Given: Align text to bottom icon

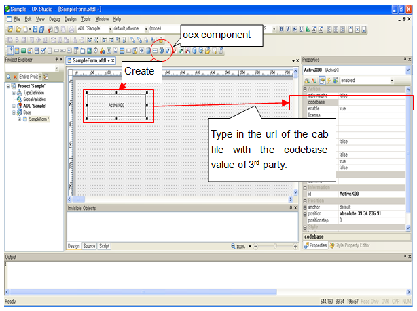Looking at the screenshot, I should coord(364,29).
